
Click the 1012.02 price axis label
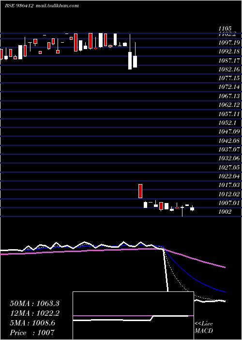pyautogui.click(x=229, y=194)
